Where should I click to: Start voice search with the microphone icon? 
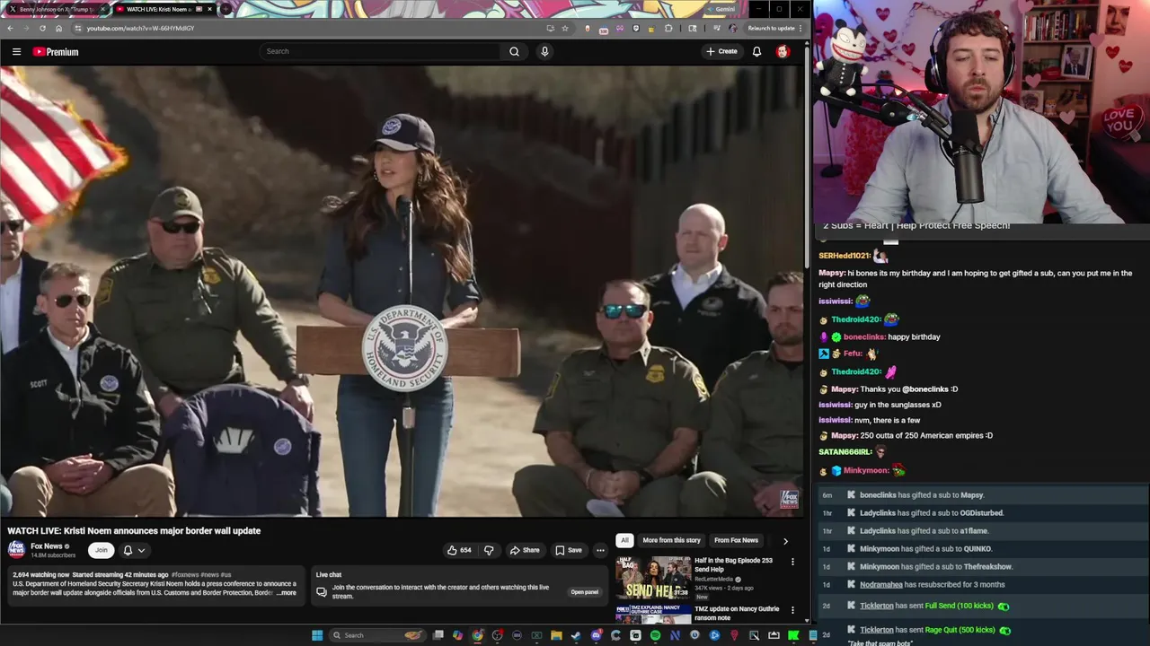544,51
